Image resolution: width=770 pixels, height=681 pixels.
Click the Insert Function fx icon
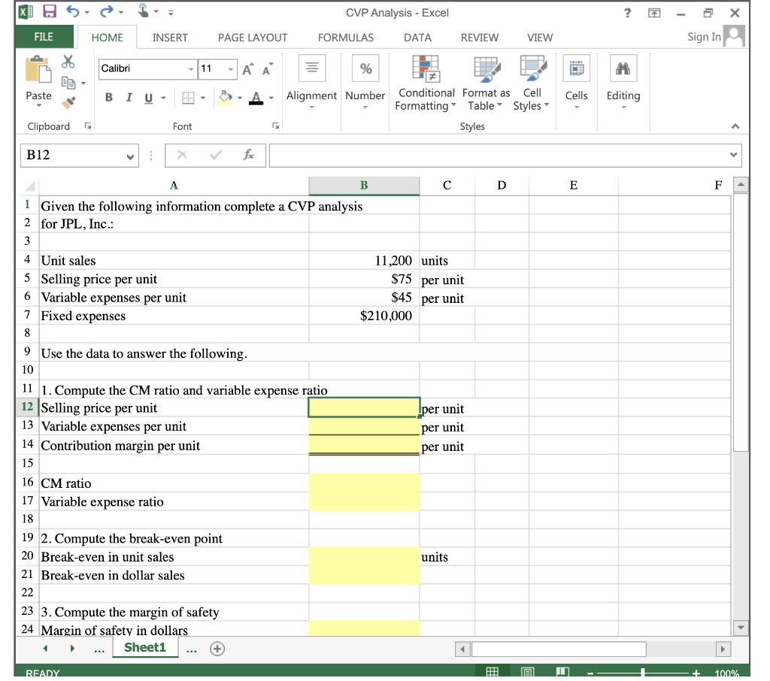click(x=248, y=155)
